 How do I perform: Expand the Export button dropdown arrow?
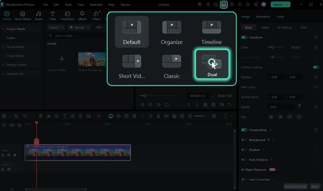(287, 5)
